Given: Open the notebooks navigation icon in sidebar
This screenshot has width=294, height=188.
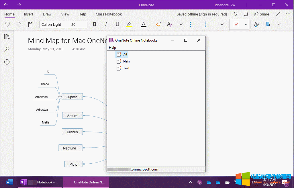Looking at the screenshot, I should [x=7, y=37].
